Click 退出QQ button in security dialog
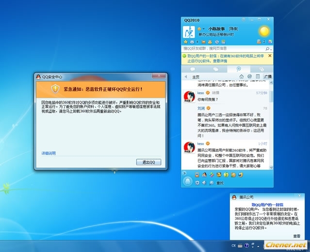This screenshot has height=252, width=310. pos(148,162)
